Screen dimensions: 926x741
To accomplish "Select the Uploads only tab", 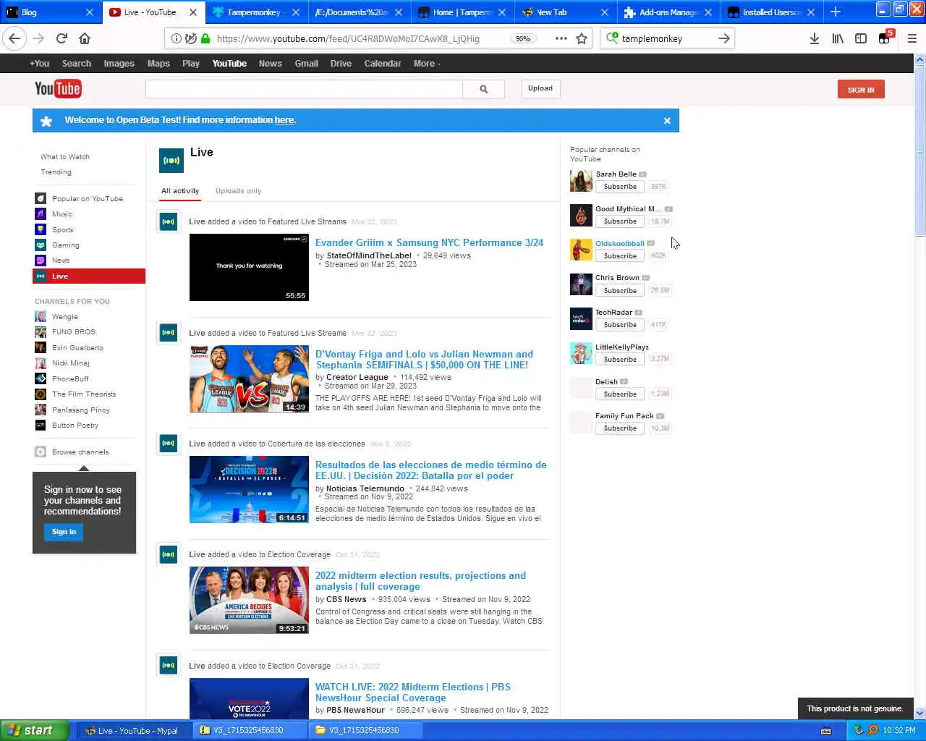I will click(238, 191).
